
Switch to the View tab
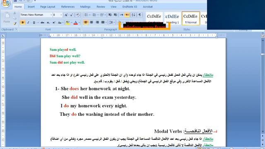pyautogui.click(x=113, y=7)
